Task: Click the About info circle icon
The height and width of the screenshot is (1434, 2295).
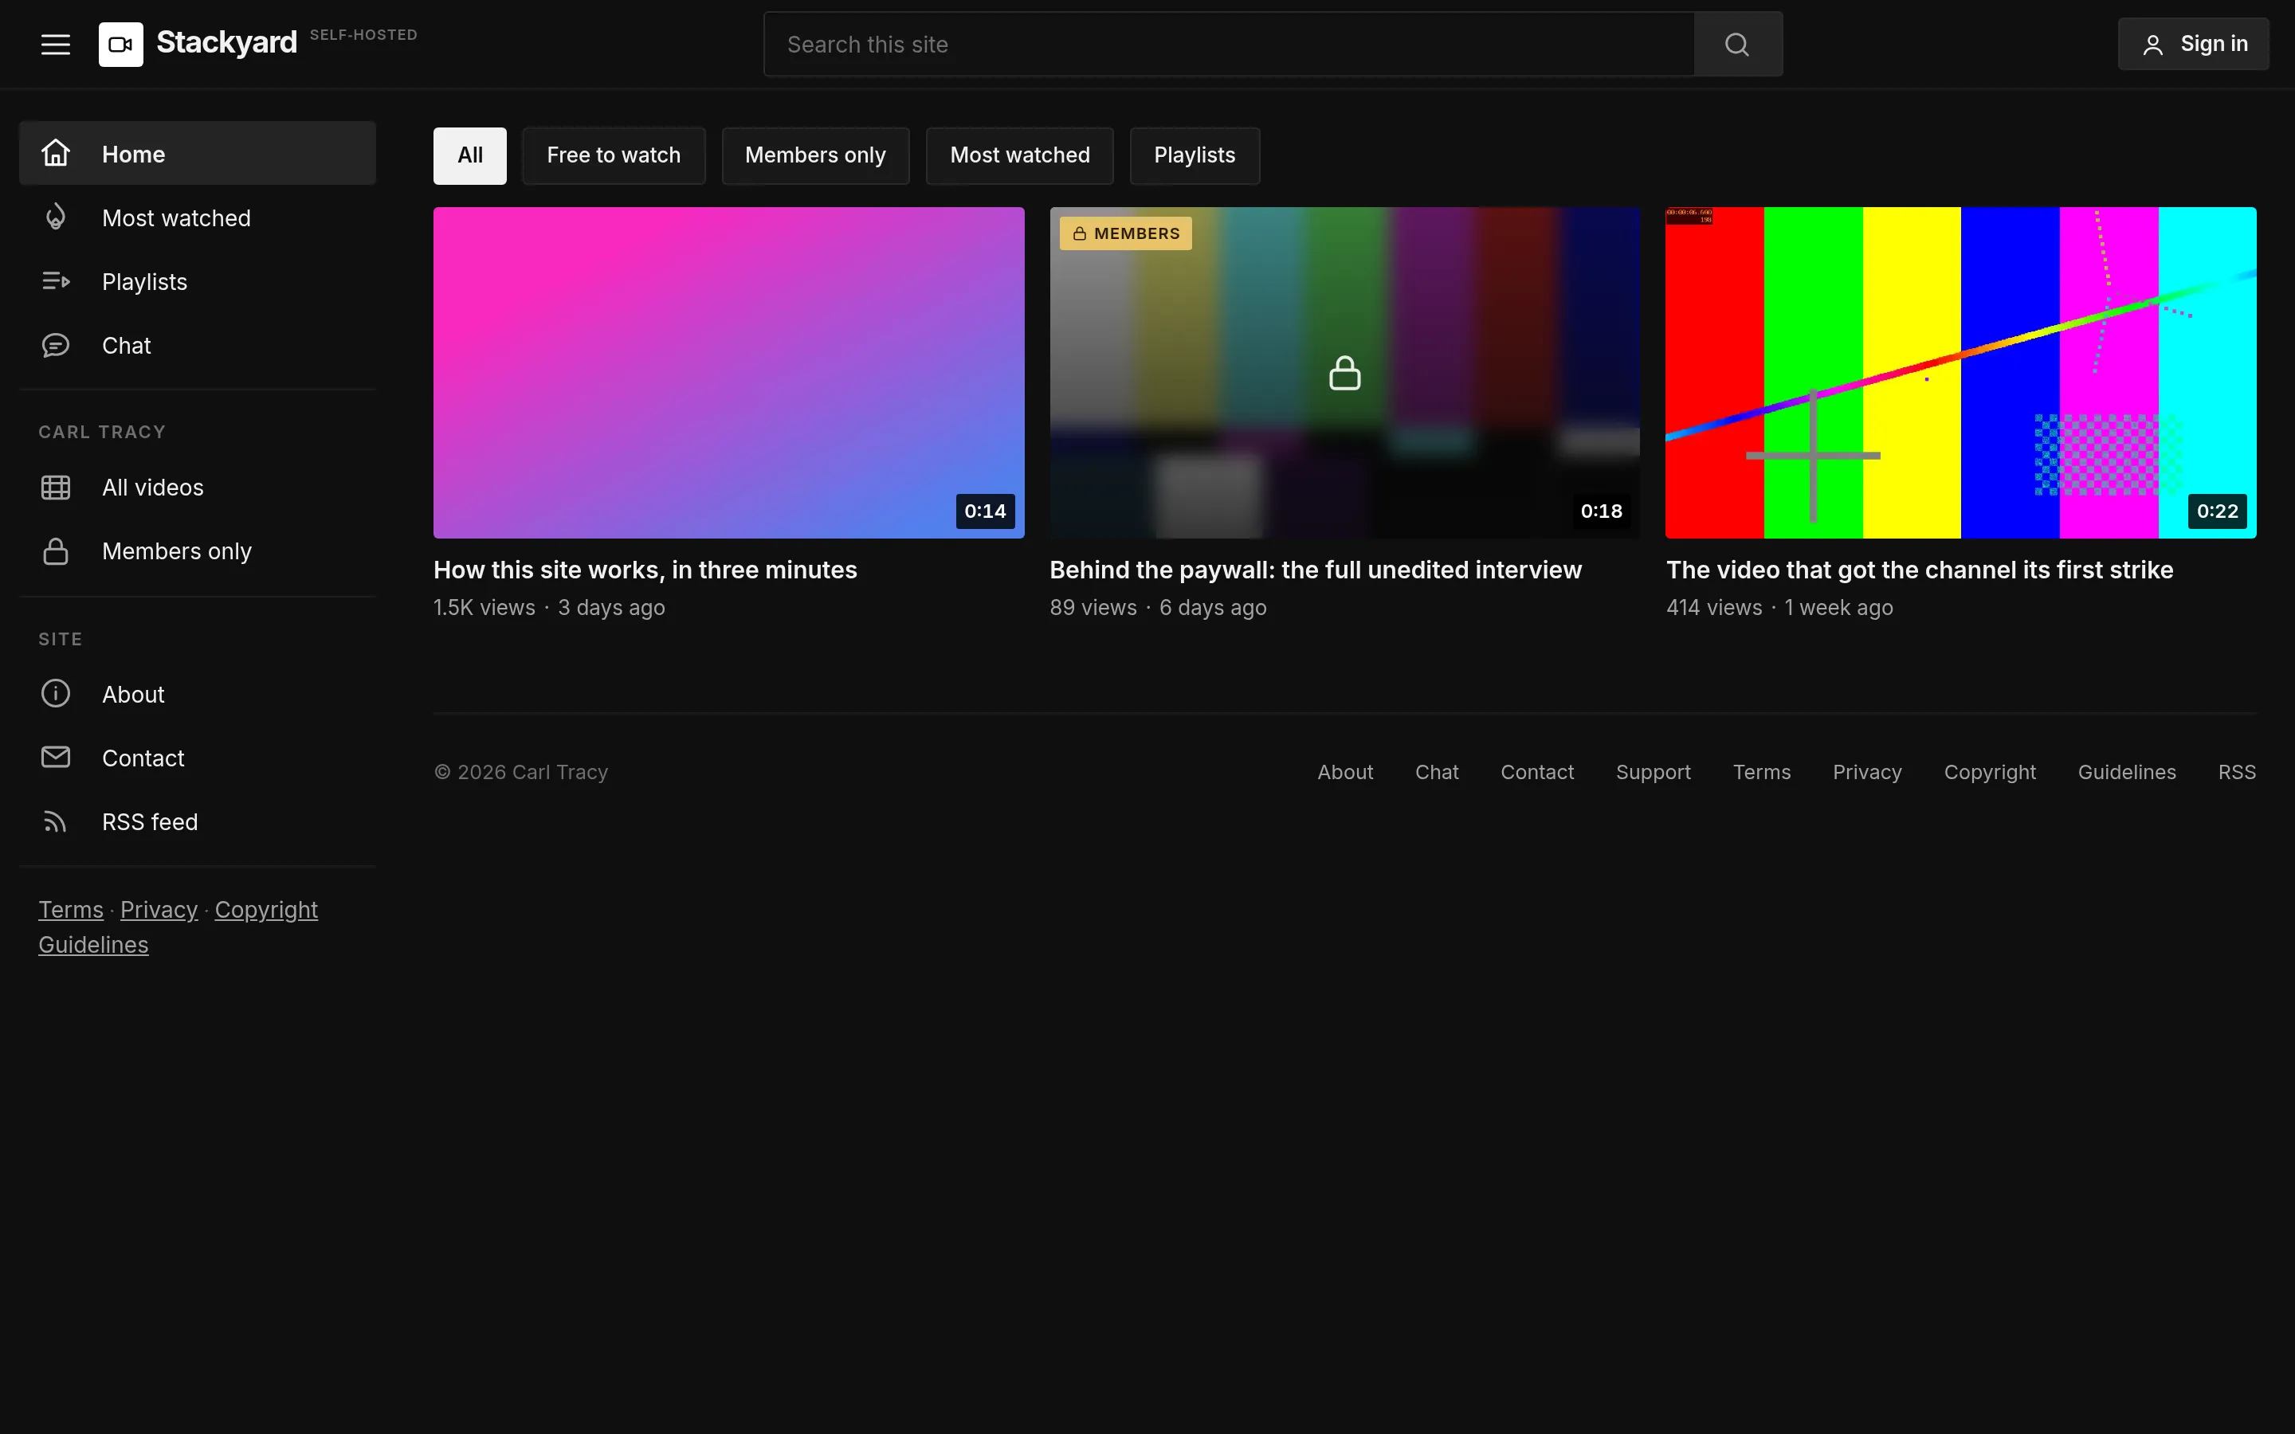Action: coord(56,693)
